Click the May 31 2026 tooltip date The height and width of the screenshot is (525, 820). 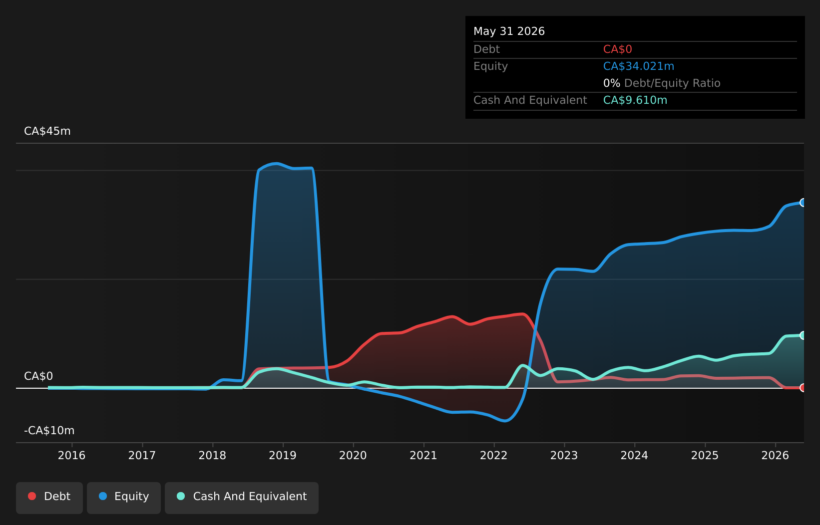[x=509, y=31]
